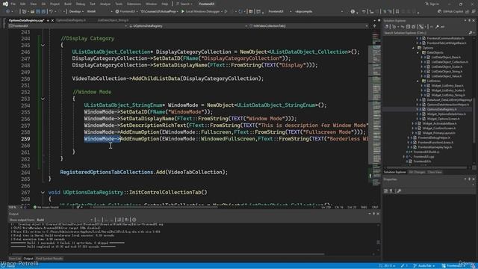Click the GitHub Copilot button
Image resolution: width=478 pixels, height=269 pixels.
[x=450, y=12]
